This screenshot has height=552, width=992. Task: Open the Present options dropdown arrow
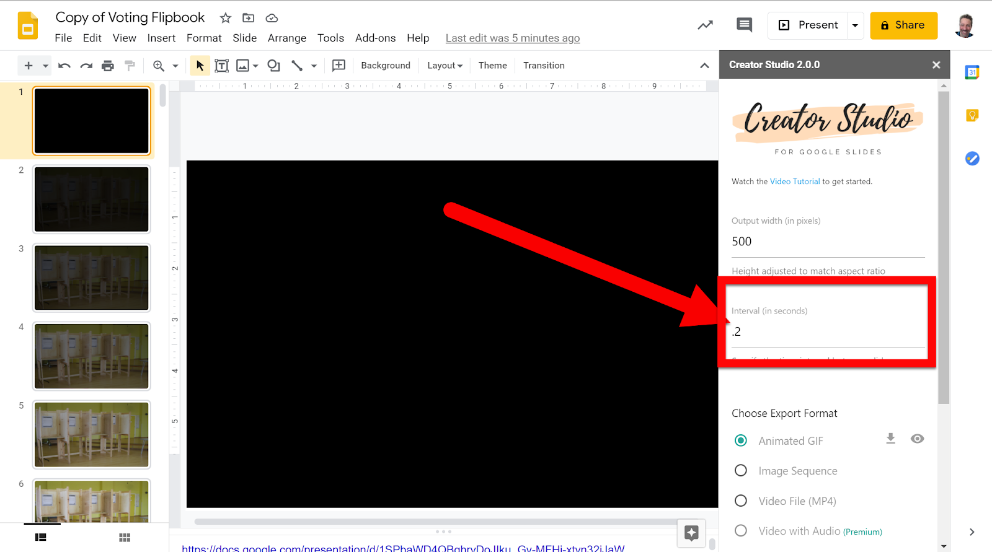(x=855, y=25)
